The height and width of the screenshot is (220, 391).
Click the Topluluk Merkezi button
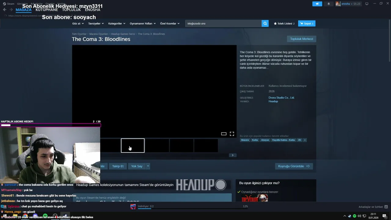(301, 39)
